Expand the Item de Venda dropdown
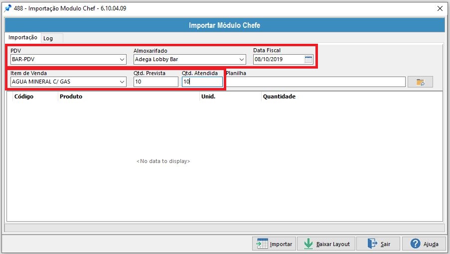 point(122,82)
